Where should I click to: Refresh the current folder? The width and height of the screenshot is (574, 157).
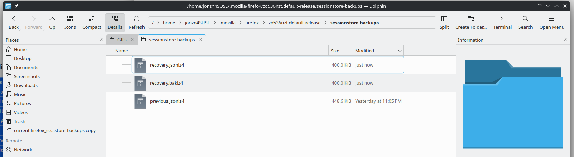tap(137, 22)
